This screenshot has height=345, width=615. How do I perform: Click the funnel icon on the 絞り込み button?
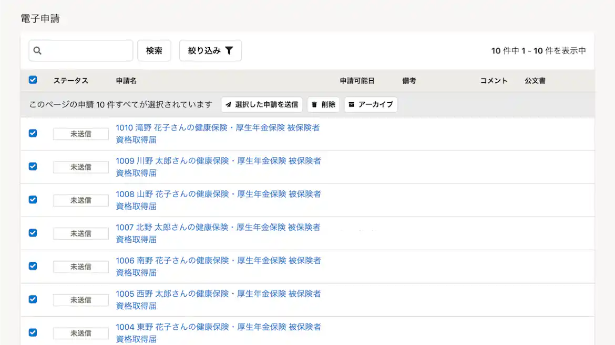(x=229, y=50)
